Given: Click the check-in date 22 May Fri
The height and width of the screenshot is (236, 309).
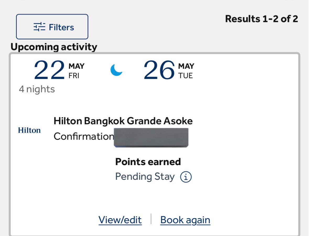Looking at the screenshot, I should (x=59, y=70).
